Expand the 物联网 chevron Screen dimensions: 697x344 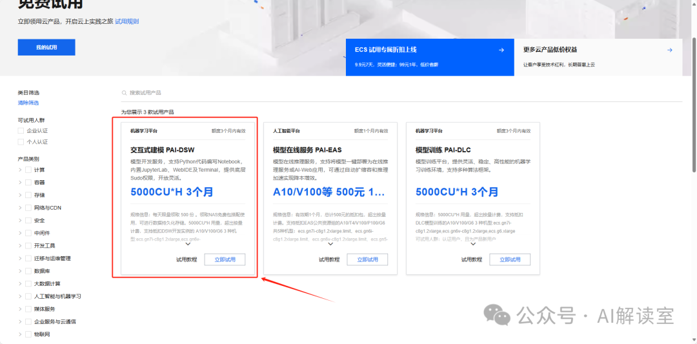pyautogui.click(x=20, y=334)
